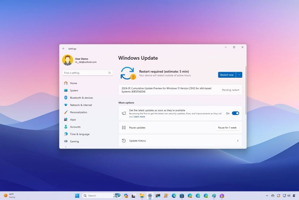Go back using the Settings back arrow
This screenshot has width=299, height=200.
point(64,48)
